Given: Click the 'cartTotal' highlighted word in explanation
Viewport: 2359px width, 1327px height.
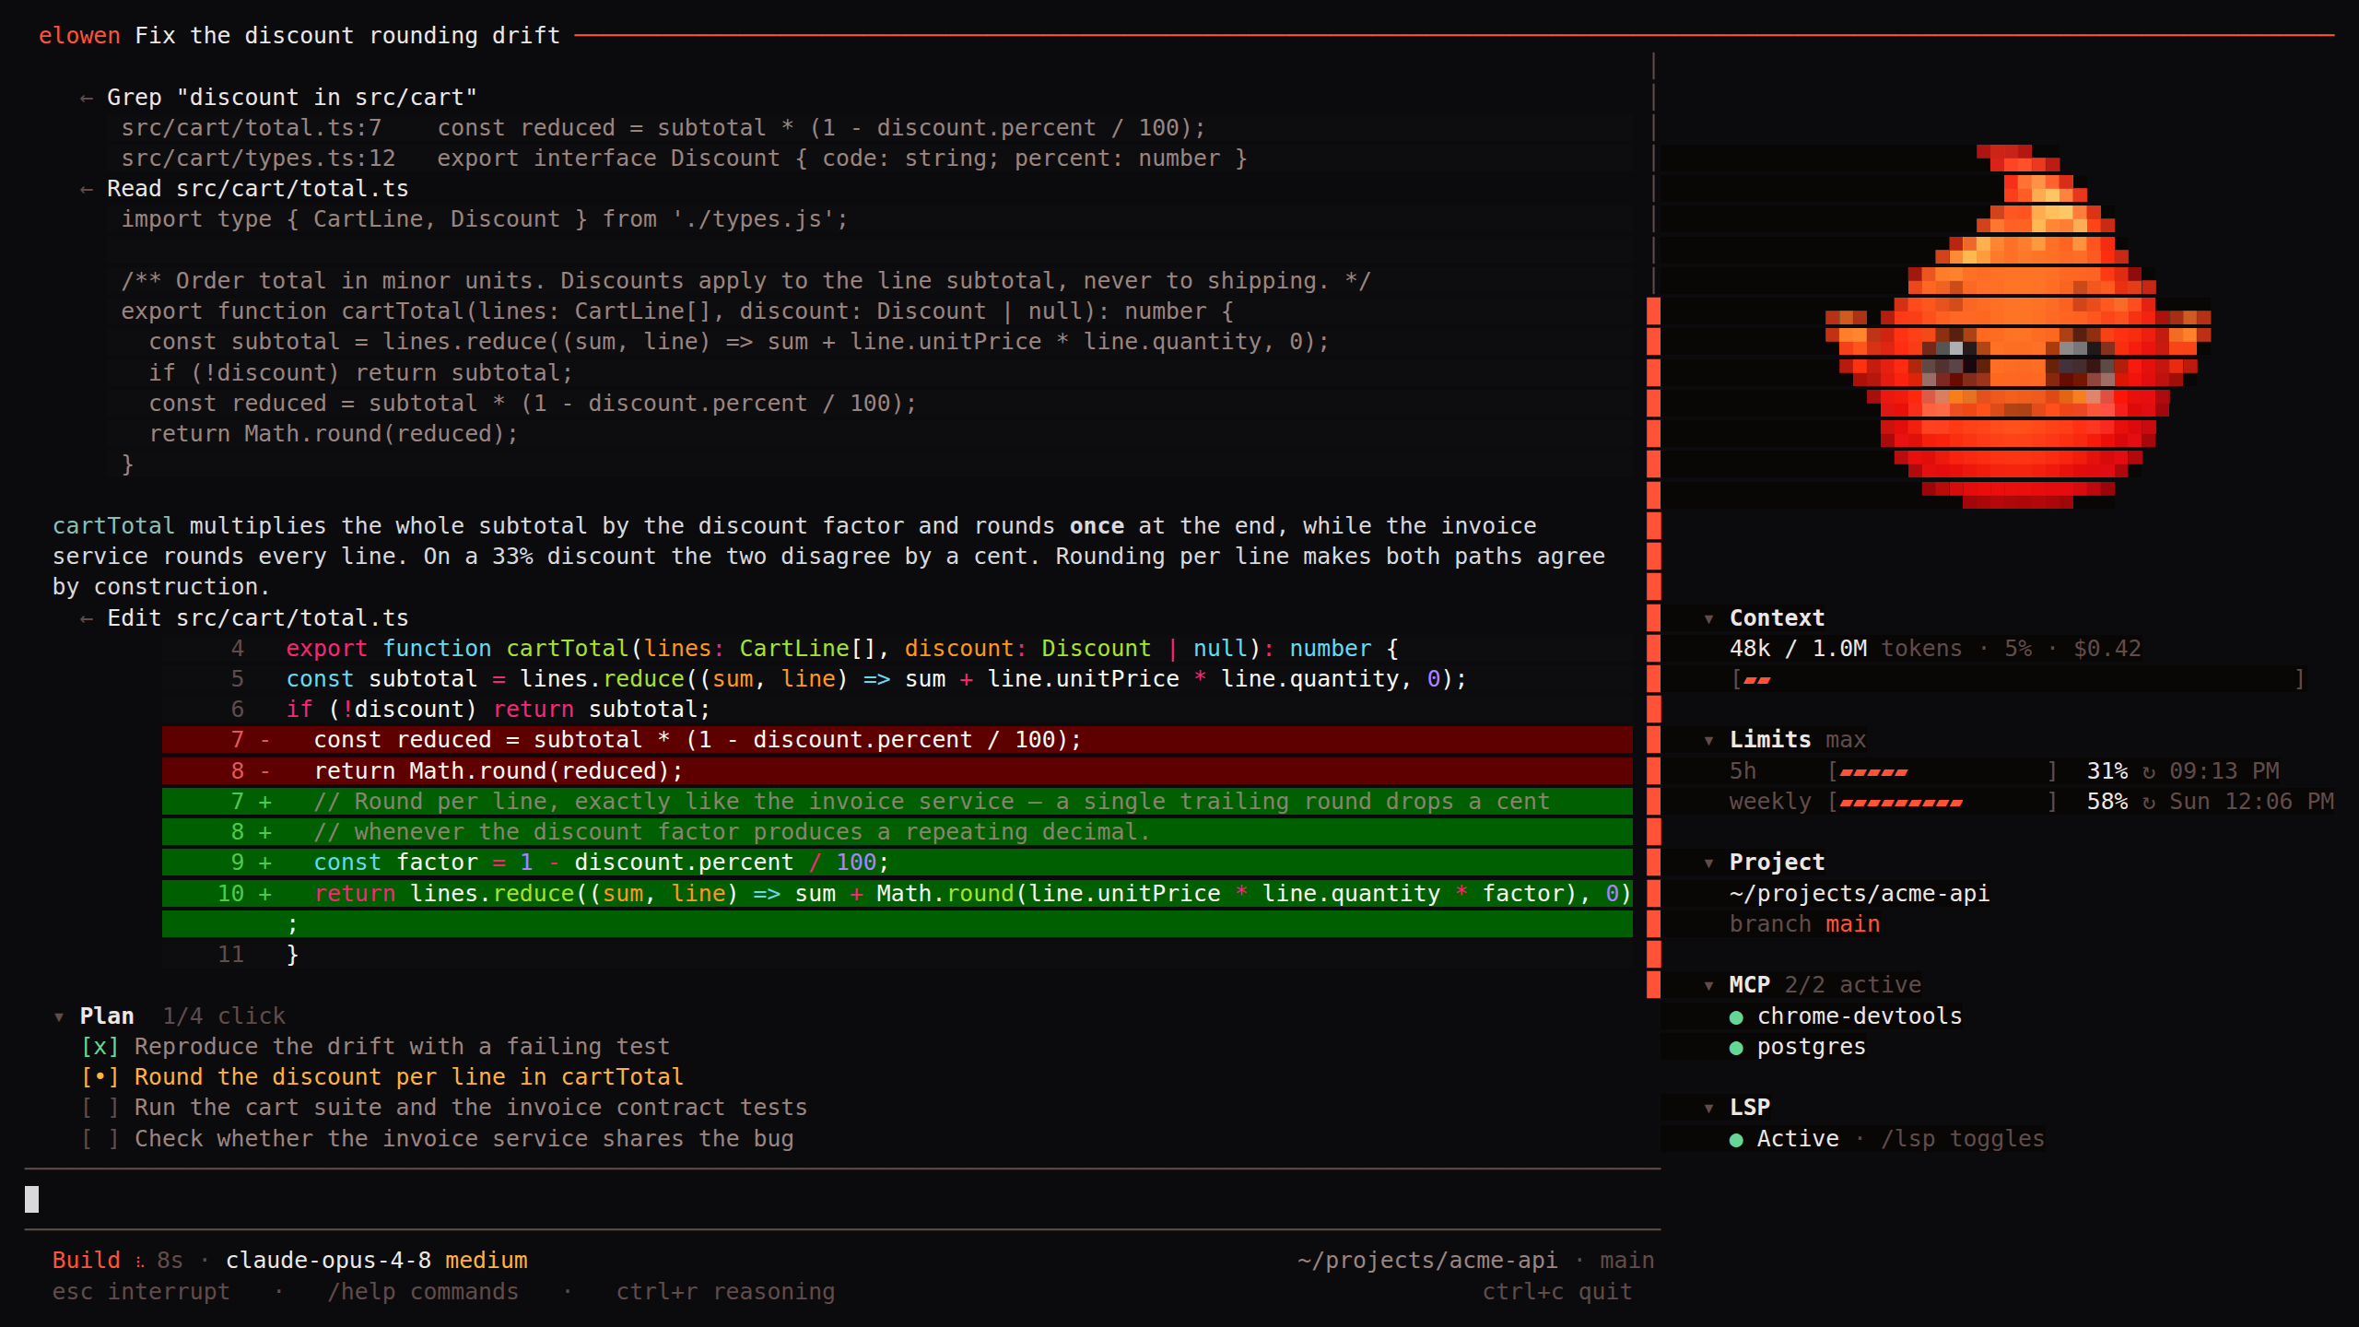Looking at the screenshot, I should [x=113, y=526].
